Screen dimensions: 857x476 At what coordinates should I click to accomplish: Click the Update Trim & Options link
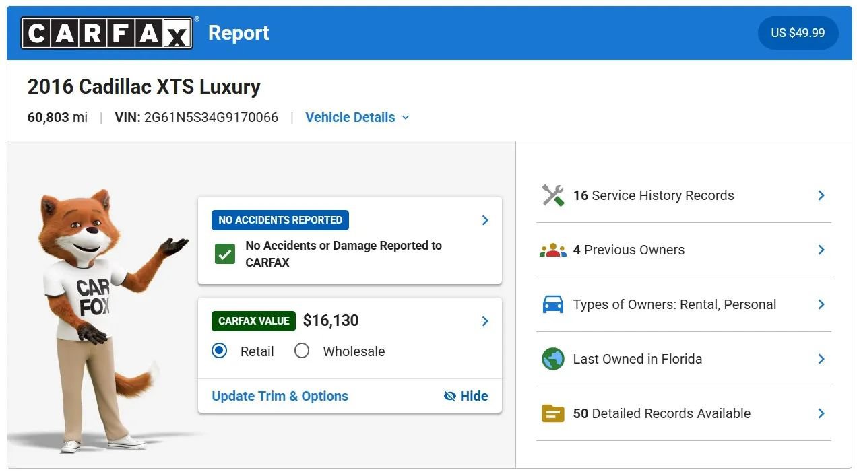pos(280,396)
